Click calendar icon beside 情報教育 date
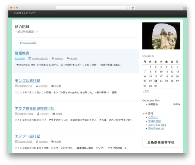This screenshot has height=165, width=195. coord(30,59)
